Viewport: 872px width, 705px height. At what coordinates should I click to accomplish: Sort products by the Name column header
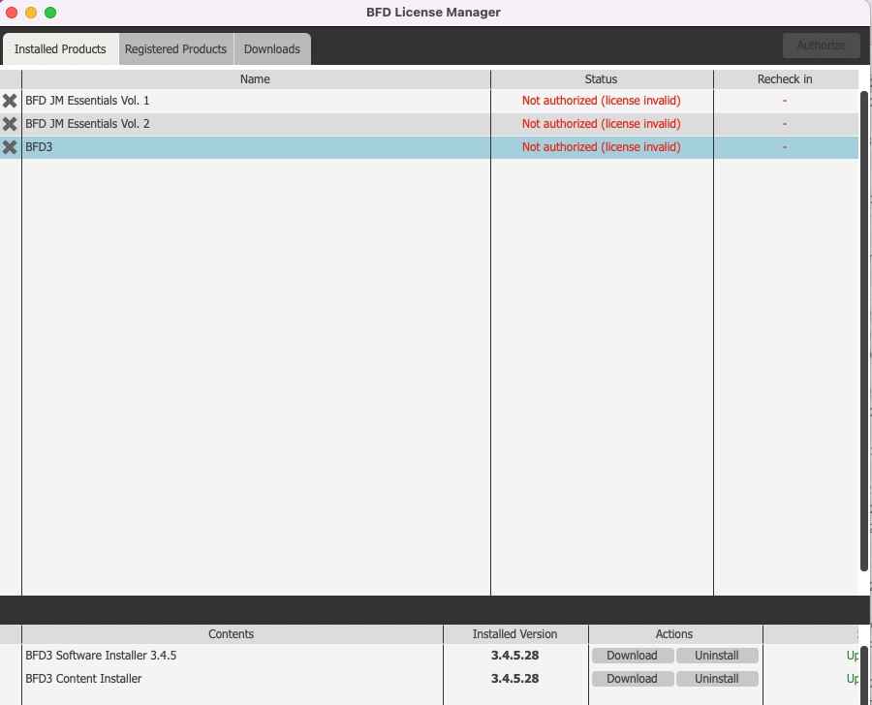point(256,79)
